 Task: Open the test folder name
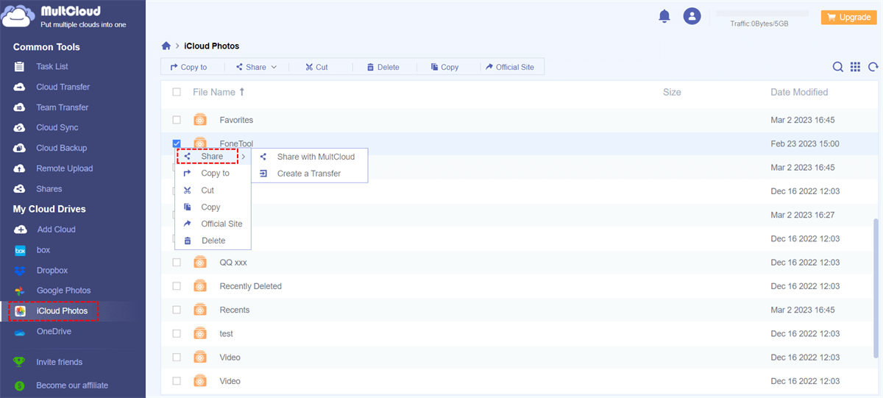coord(226,333)
